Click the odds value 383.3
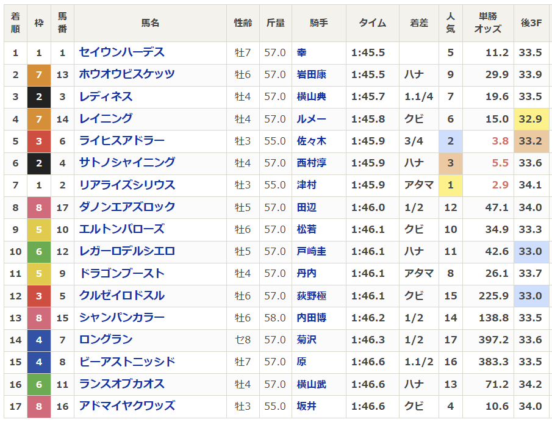Viewport: 552px width, 422px height. [x=493, y=362]
